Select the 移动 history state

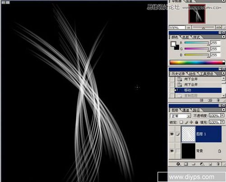(198, 90)
